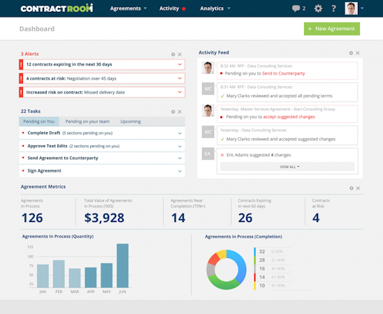Switch to Pending on your team tab
This screenshot has height=314, width=383.
(x=87, y=121)
